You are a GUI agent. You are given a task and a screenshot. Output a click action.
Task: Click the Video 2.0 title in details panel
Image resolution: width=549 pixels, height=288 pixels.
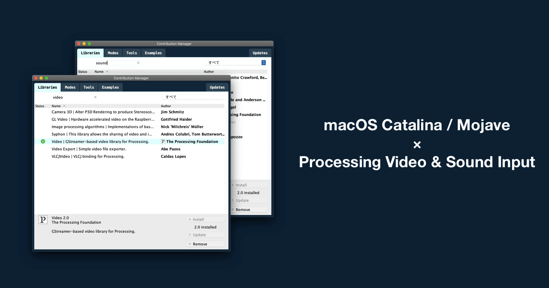pyautogui.click(x=60, y=218)
